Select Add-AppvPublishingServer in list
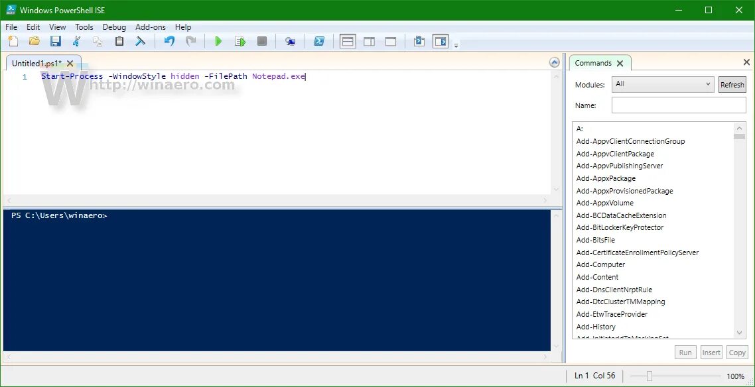Image resolution: width=755 pixels, height=387 pixels. tap(619, 166)
